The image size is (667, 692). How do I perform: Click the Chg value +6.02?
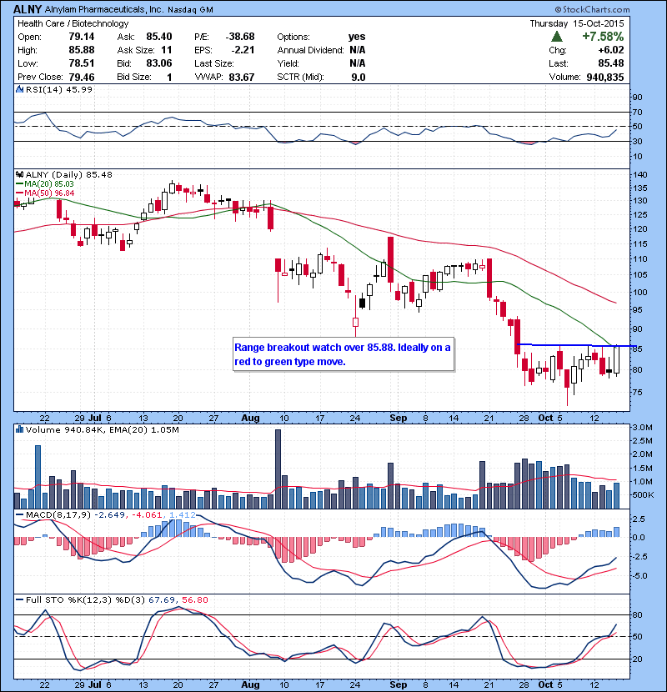(611, 50)
